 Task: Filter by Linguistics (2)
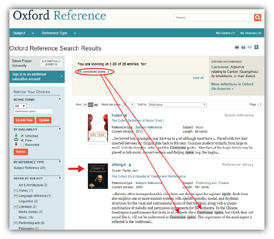(28, 201)
